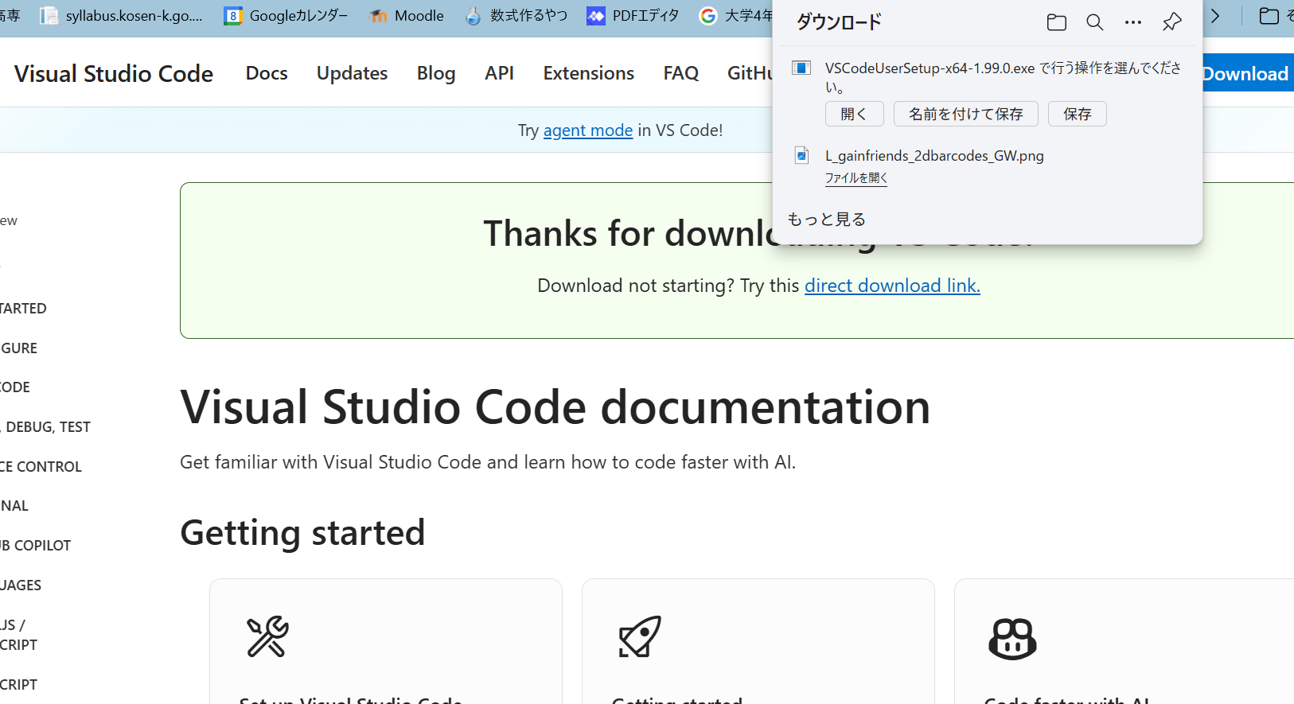Click the VSCodeUserSetup exe file icon
This screenshot has width=1294, height=704.
pos(801,68)
